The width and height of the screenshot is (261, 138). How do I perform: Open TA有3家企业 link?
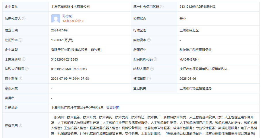coord(73,21)
